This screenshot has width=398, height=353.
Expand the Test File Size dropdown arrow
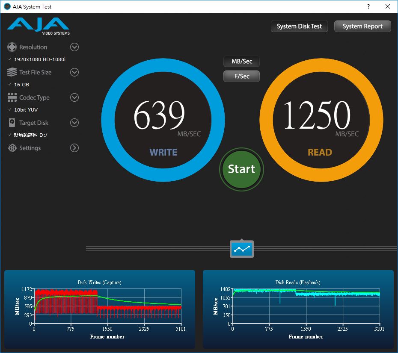[x=74, y=72]
